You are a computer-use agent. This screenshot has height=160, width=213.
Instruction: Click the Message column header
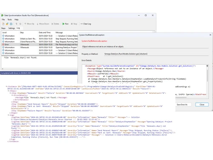point(59,32)
